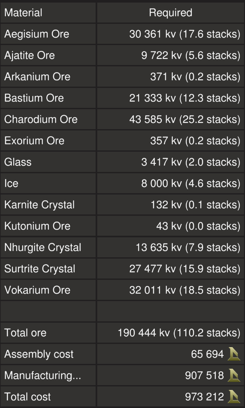Select the Aegisium Ore row label
The width and height of the screenshot is (245, 408).
(37, 34)
